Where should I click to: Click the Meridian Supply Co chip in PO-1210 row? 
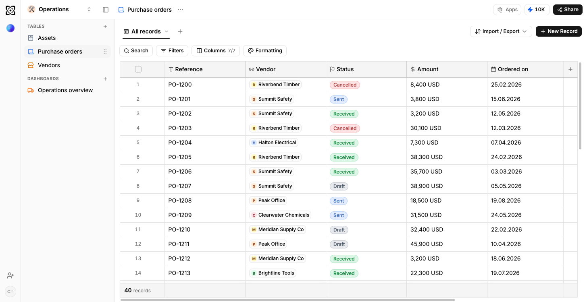click(277, 230)
